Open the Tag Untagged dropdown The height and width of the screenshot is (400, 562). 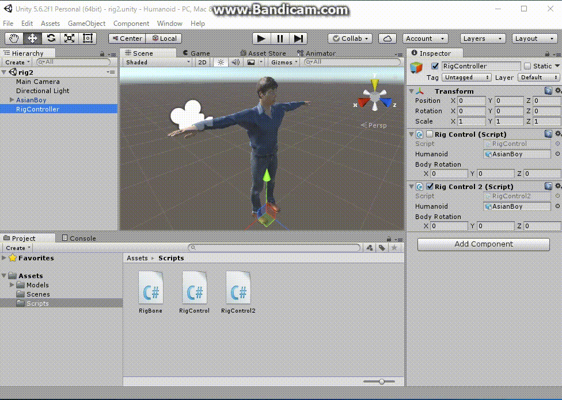466,77
